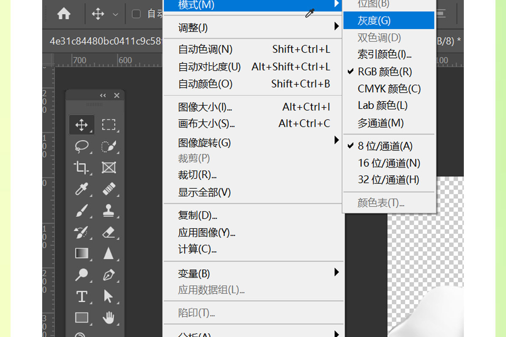Open the Move tool preset dropdown arrow
Image resolution: width=506 pixels, height=337 pixels.
click(x=115, y=14)
